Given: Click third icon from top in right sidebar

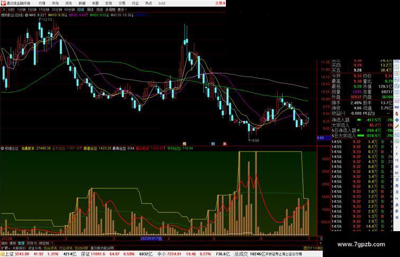Looking at the screenshot, I should pos(397,73).
